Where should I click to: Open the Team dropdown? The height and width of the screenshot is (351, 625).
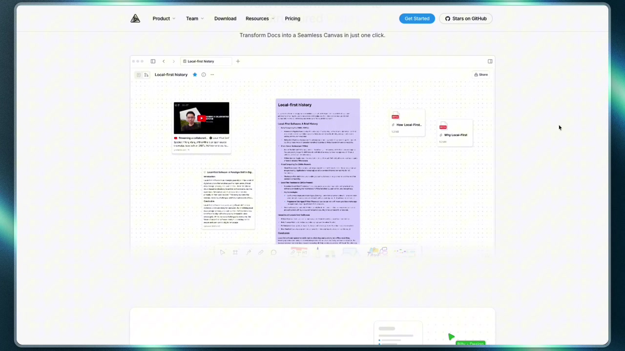pyautogui.click(x=192, y=18)
